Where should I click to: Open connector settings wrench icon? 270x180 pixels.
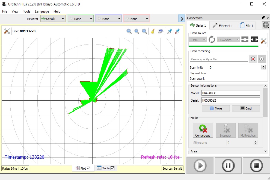pos(263,41)
